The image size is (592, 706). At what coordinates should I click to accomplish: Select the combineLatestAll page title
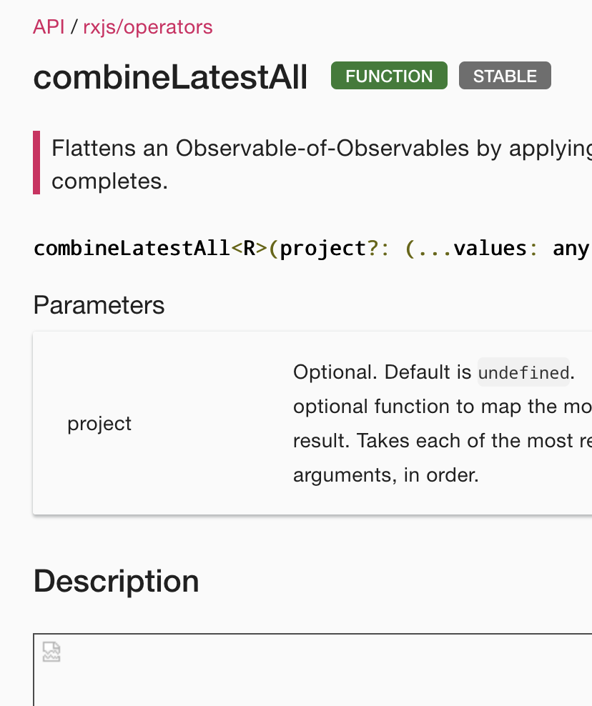(x=170, y=77)
